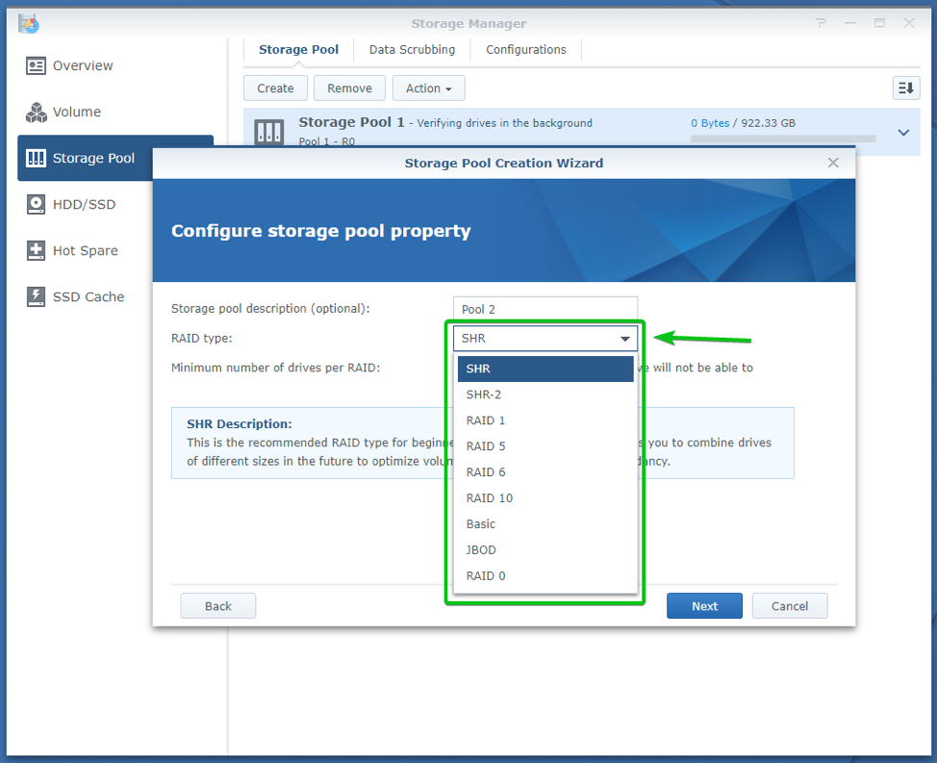
Task: Click the HDD/SSD drive icon
Action: (x=37, y=204)
